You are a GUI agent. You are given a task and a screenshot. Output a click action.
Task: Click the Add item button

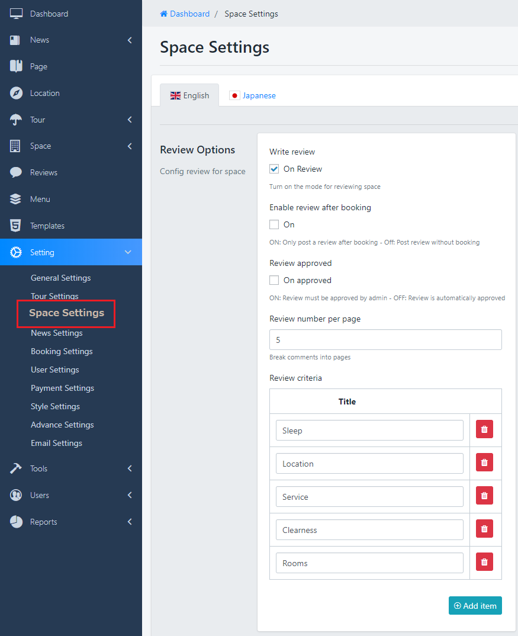pos(475,605)
